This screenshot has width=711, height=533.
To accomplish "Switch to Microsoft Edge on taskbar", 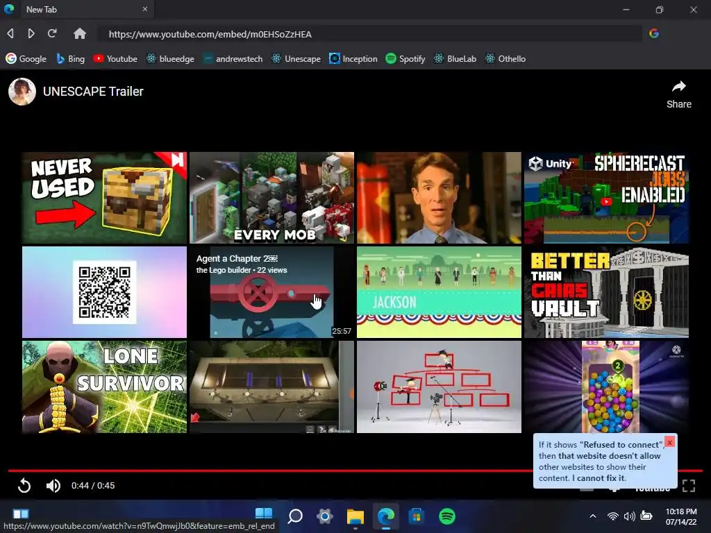I will [386, 516].
